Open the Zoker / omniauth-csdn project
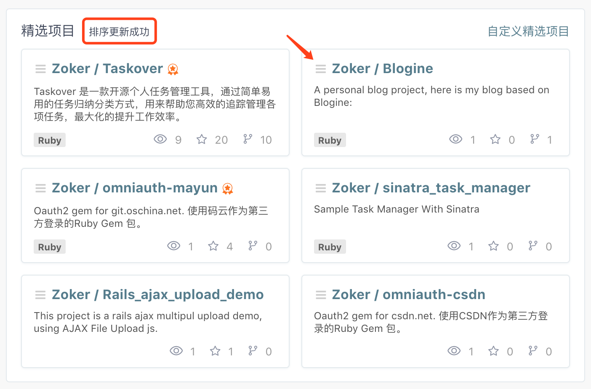The width and height of the screenshot is (591, 389). point(409,294)
